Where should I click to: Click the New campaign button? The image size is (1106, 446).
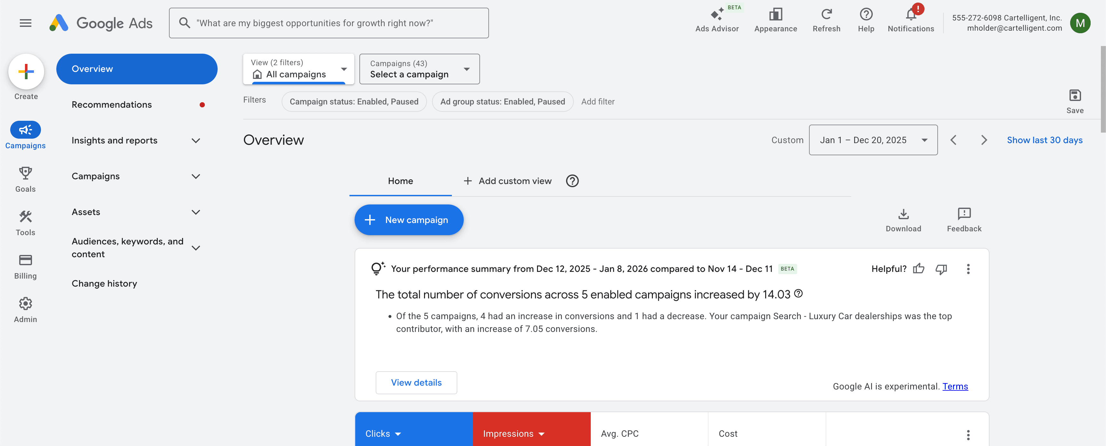pos(408,220)
